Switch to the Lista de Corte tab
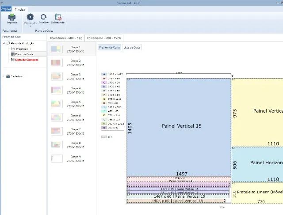 [x=132, y=47]
